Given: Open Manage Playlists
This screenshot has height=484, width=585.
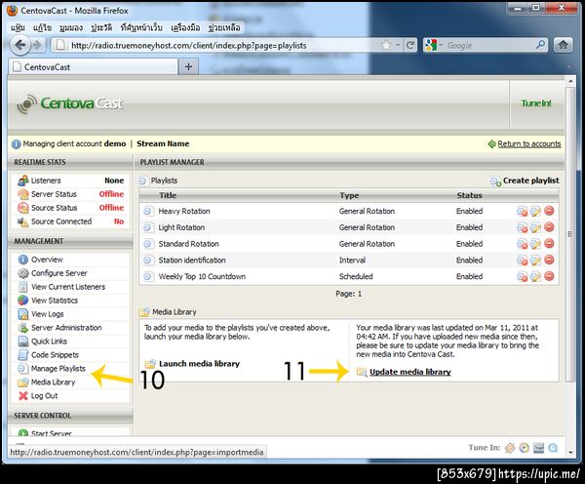Looking at the screenshot, I should pyautogui.click(x=58, y=368).
